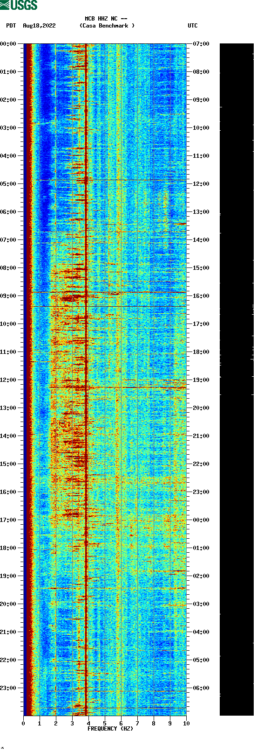
Task: Click the UTC axis label 15:00
Action: 201,268
